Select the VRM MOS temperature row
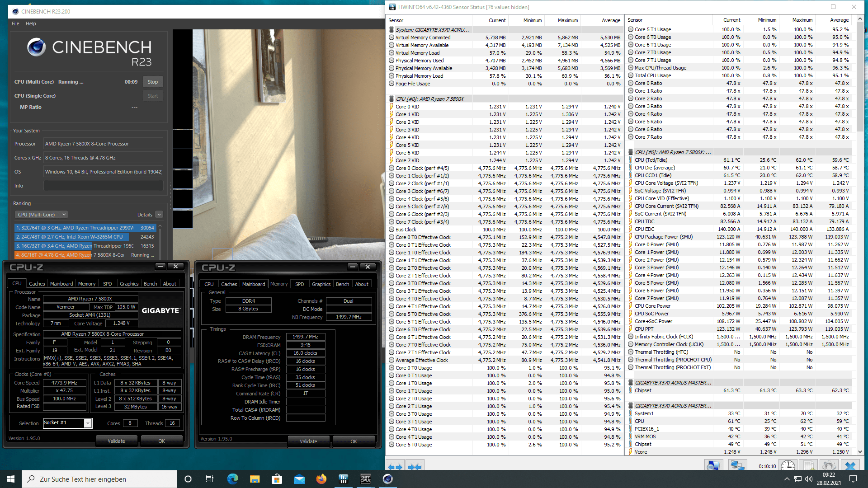 740,436
